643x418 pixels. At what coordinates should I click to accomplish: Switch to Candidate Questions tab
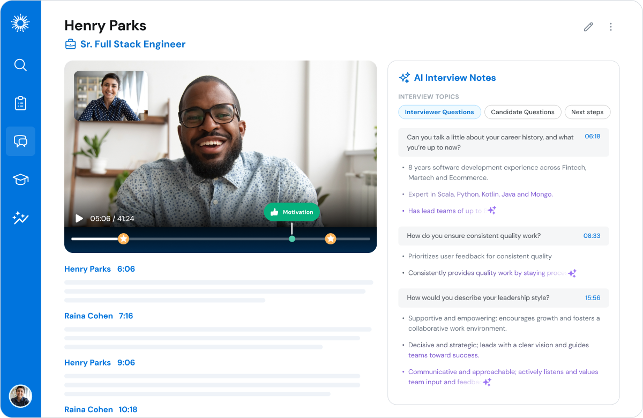coord(522,112)
